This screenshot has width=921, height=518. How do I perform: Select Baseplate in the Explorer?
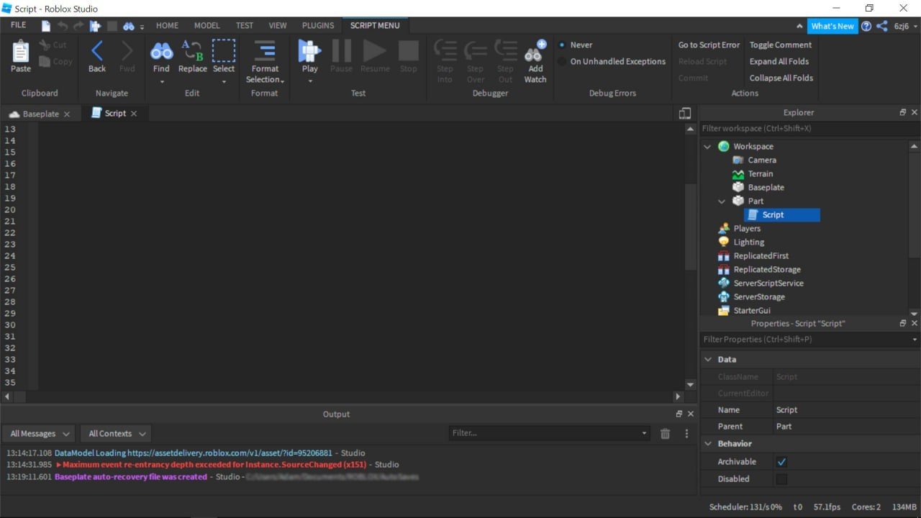pos(766,188)
